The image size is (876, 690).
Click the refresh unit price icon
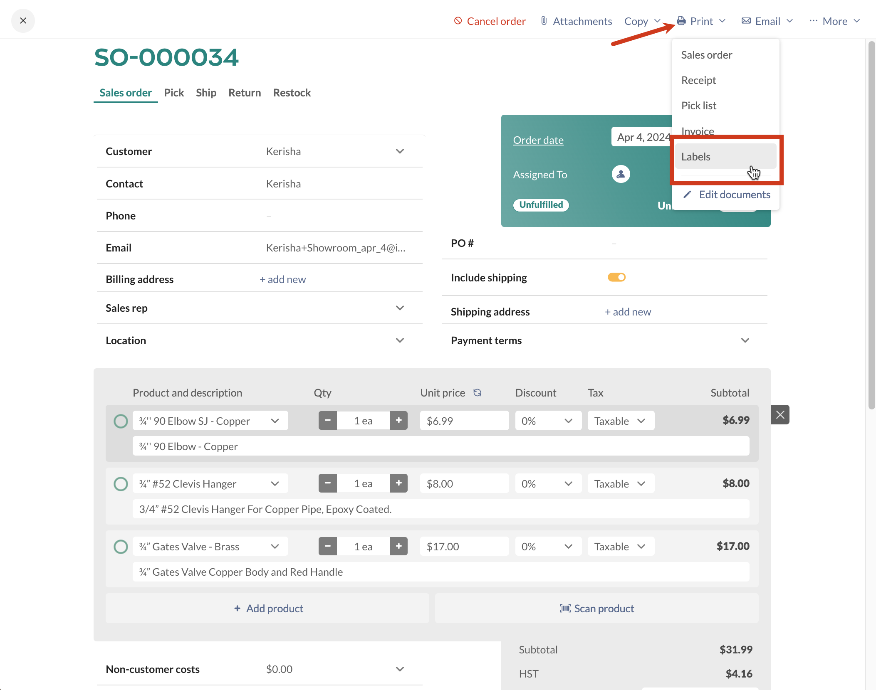click(x=477, y=392)
